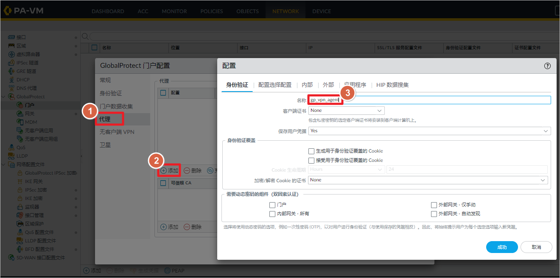
Task: Click the 名称 input field
Action: click(x=429, y=100)
